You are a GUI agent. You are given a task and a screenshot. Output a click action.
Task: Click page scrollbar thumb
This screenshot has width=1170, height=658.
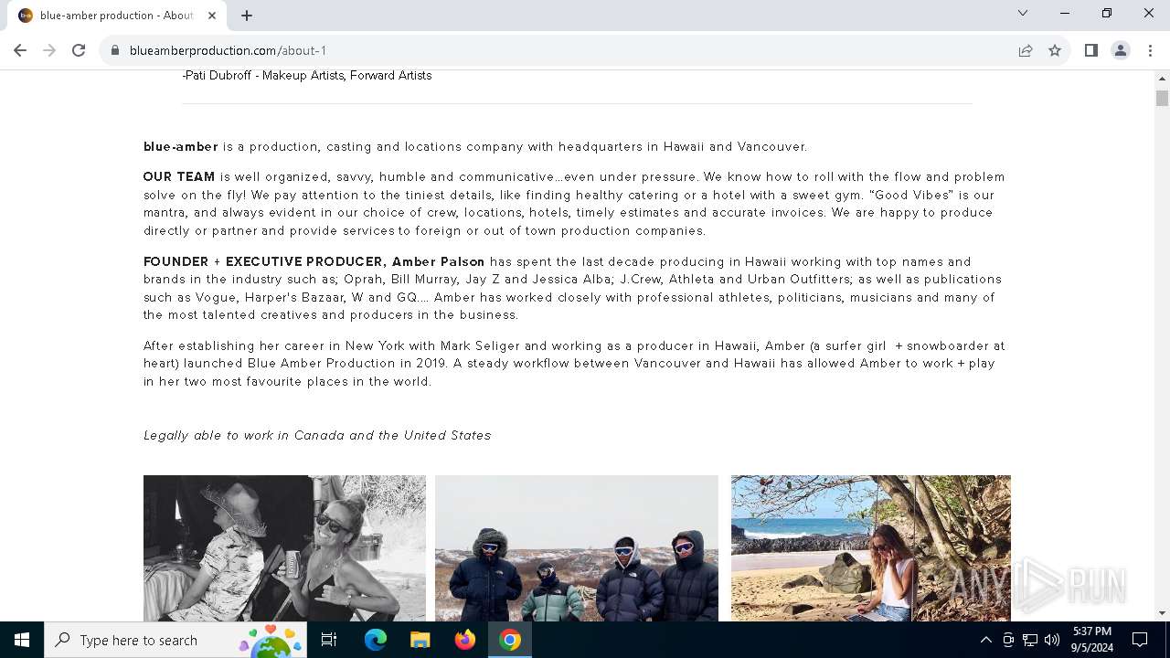[x=1162, y=99]
